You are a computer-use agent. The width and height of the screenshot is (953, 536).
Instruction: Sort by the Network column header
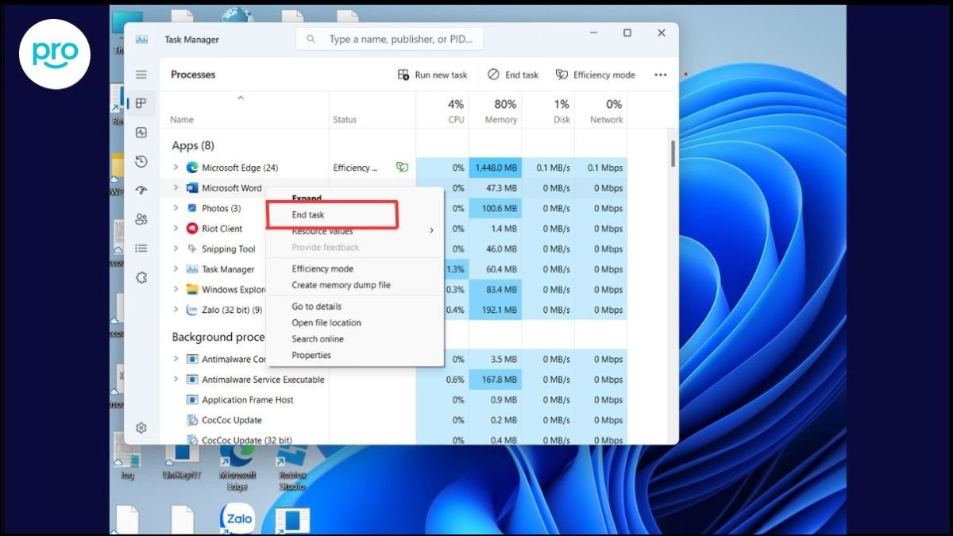tap(600, 110)
